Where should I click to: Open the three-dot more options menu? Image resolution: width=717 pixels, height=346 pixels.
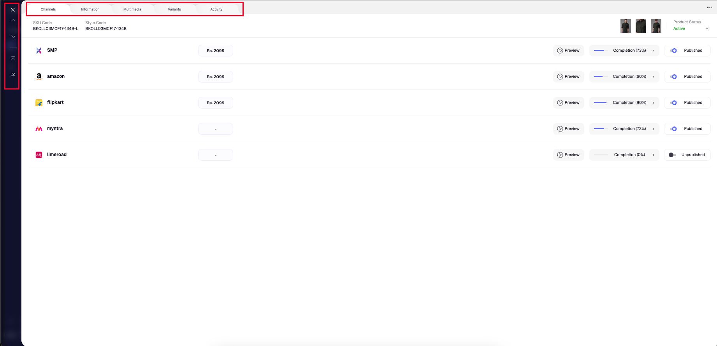coord(709,7)
